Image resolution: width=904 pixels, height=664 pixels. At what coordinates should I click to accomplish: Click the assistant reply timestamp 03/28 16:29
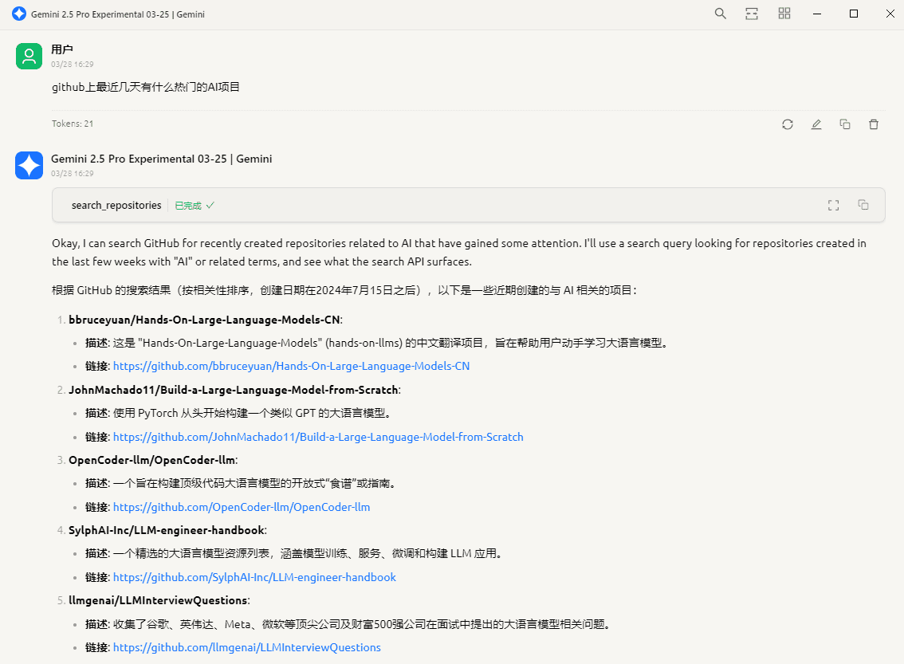(72, 174)
